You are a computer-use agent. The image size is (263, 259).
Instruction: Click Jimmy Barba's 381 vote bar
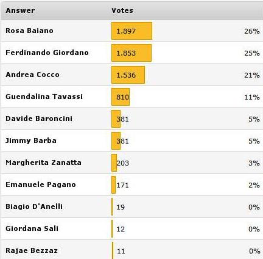point(116,140)
